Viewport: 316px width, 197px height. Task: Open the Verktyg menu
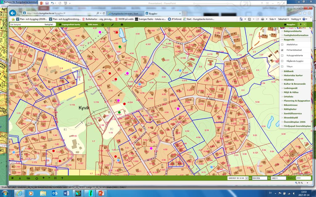click(296, 19)
